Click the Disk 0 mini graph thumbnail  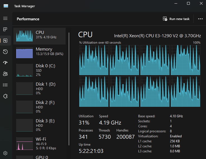(25, 70)
